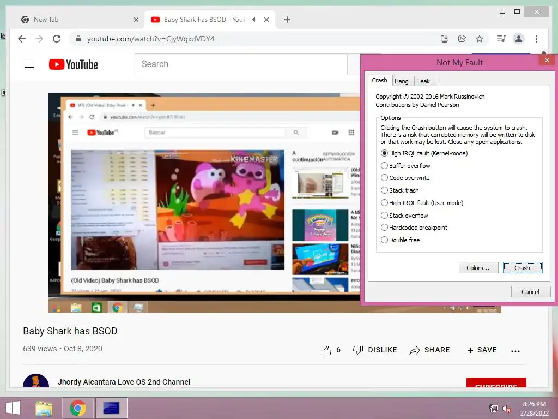Open the taskbar clock showing 8:26 PM
The width and height of the screenshot is (558, 419).
pos(534,409)
